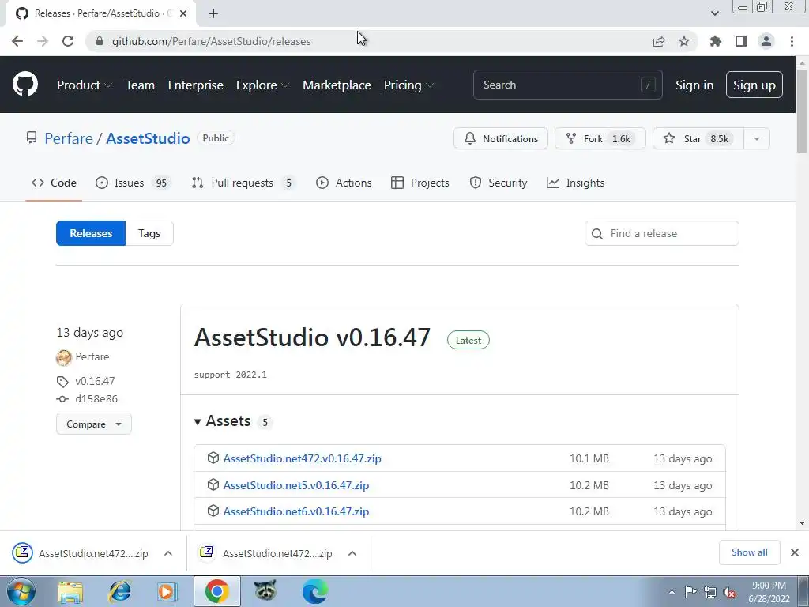The image size is (809, 607).
Task: Click the Find a release field
Action: [x=661, y=233]
